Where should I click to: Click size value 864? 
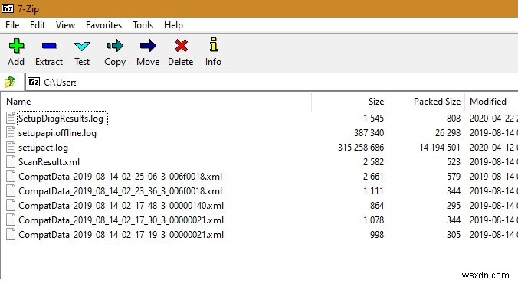coord(377,206)
